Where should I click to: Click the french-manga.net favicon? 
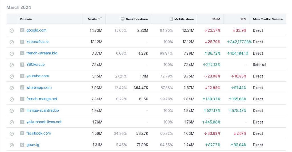(22, 99)
